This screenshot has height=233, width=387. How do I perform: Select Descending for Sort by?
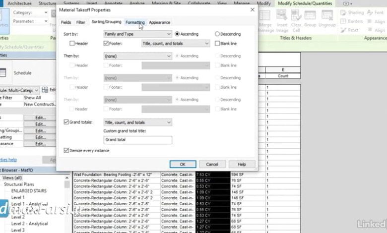pyautogui.click(x=217, y=34)
